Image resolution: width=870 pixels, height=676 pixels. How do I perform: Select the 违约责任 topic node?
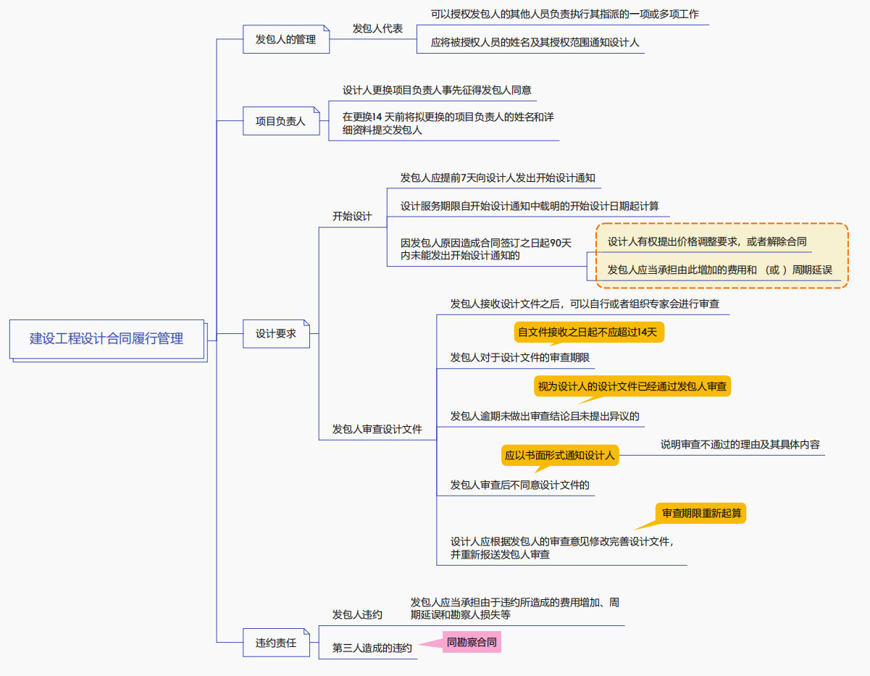pos(276,643)
